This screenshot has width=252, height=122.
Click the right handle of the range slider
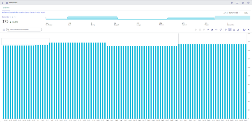pyautogui.click(x=215, y=18)
